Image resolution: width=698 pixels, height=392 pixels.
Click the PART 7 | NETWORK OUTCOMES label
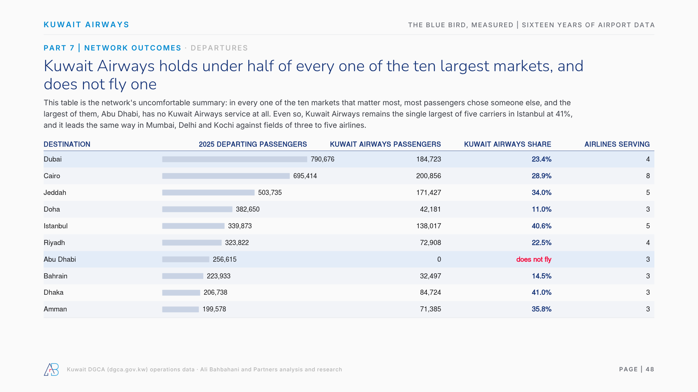click(112, 48)
